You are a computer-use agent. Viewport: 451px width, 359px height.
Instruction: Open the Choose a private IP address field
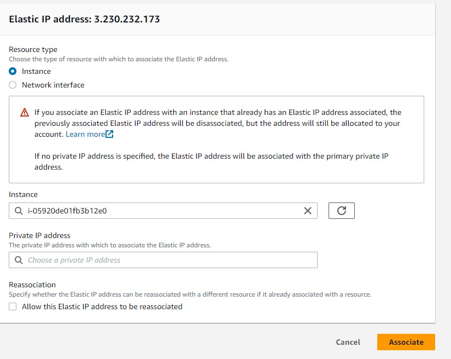point(164,260)
